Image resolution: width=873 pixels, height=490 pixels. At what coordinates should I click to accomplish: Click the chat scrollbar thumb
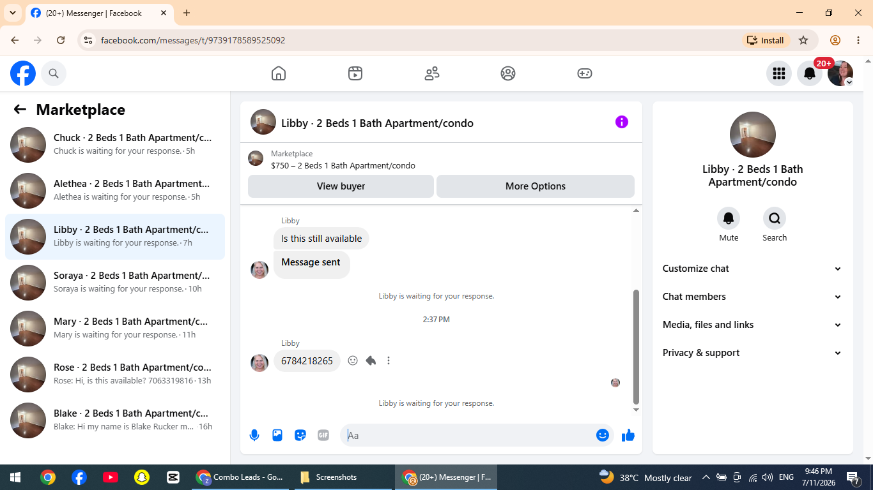[x=636, y=346]
